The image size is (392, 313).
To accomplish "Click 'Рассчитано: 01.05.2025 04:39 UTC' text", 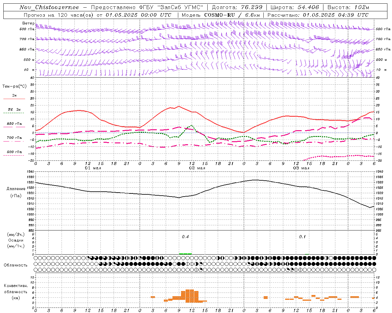I will pos(318,15).
